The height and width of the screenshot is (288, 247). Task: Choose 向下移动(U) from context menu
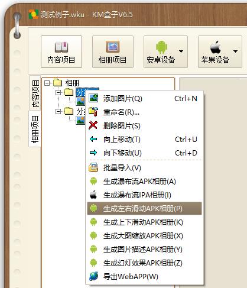(144, 153)
